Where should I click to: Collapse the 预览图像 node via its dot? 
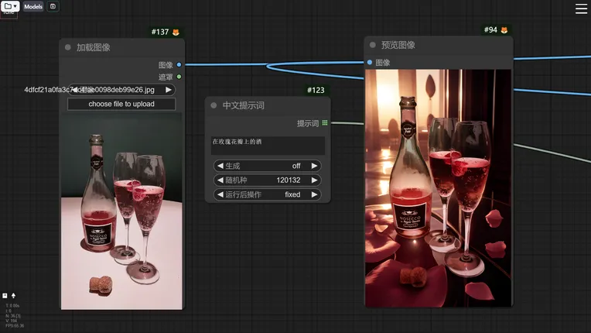click(373, 45)
